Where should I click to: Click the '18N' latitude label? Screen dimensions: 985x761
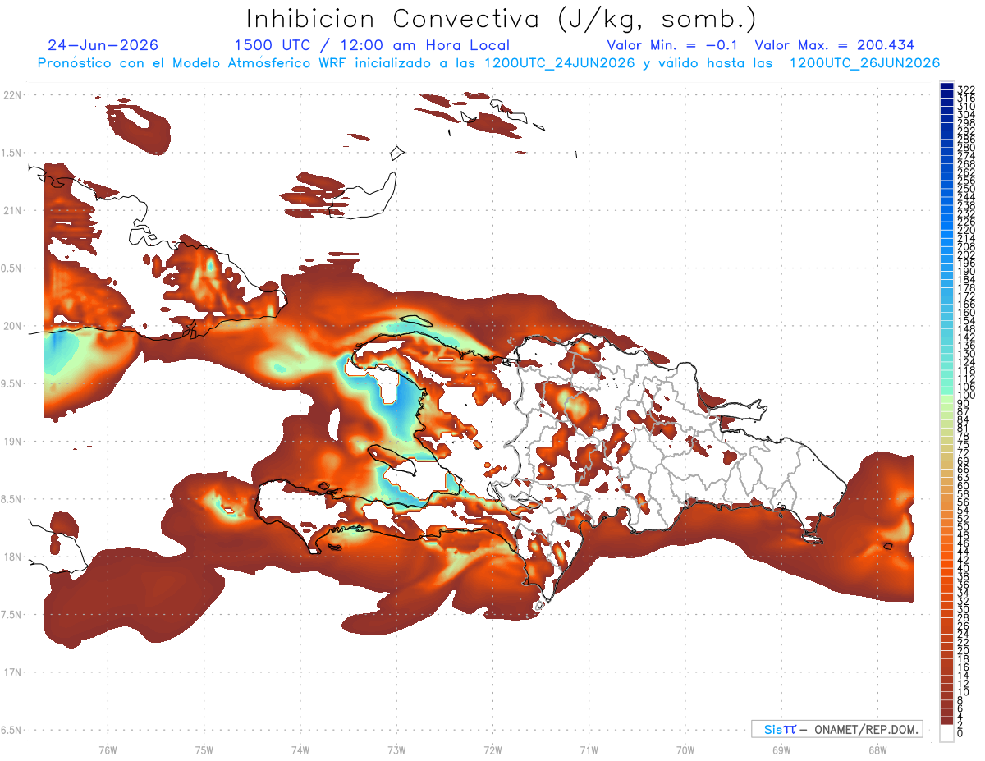coord(12,557)
